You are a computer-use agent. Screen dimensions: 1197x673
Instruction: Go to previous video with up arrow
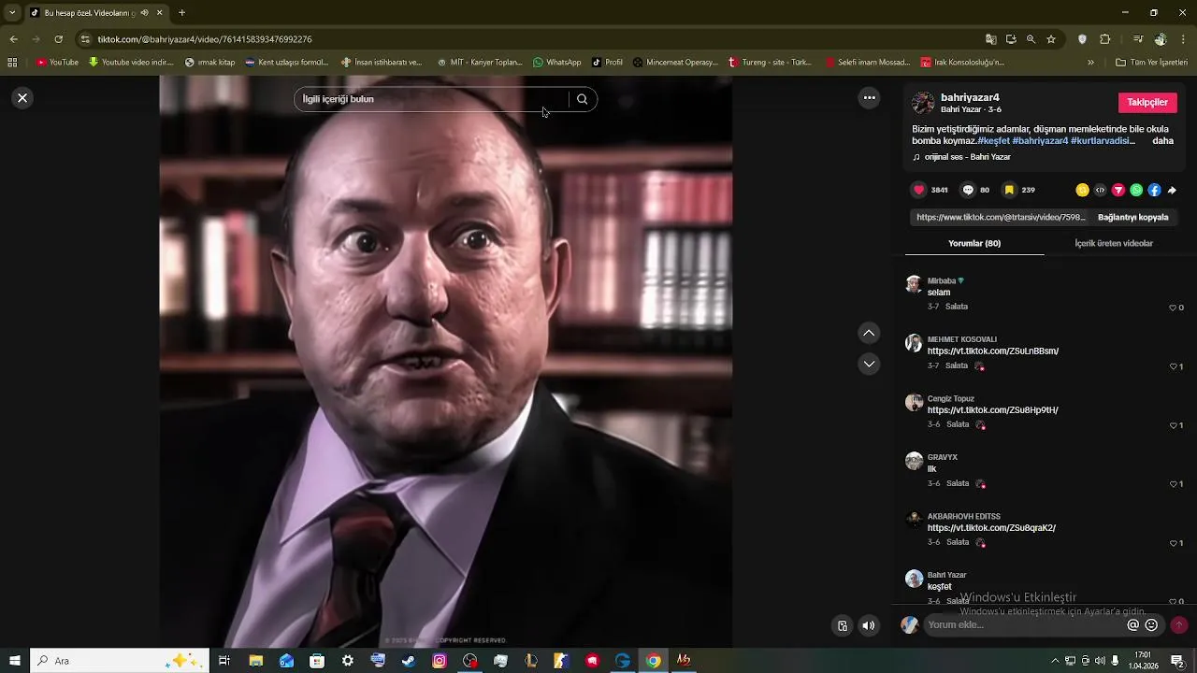pos(869,334)
